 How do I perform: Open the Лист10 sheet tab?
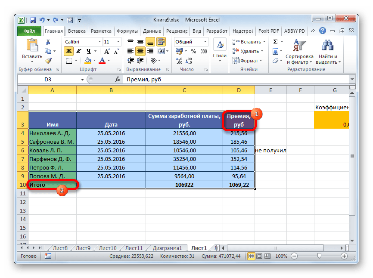107,248
